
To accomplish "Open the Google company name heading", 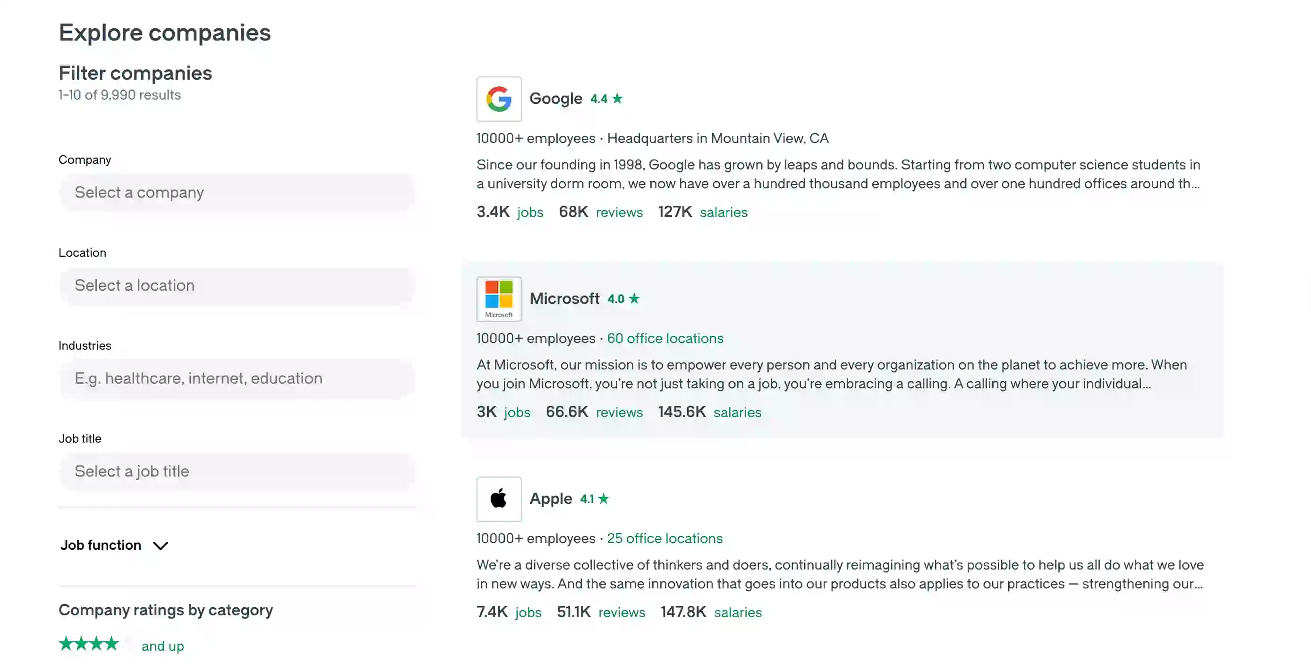I will [556, 99].
